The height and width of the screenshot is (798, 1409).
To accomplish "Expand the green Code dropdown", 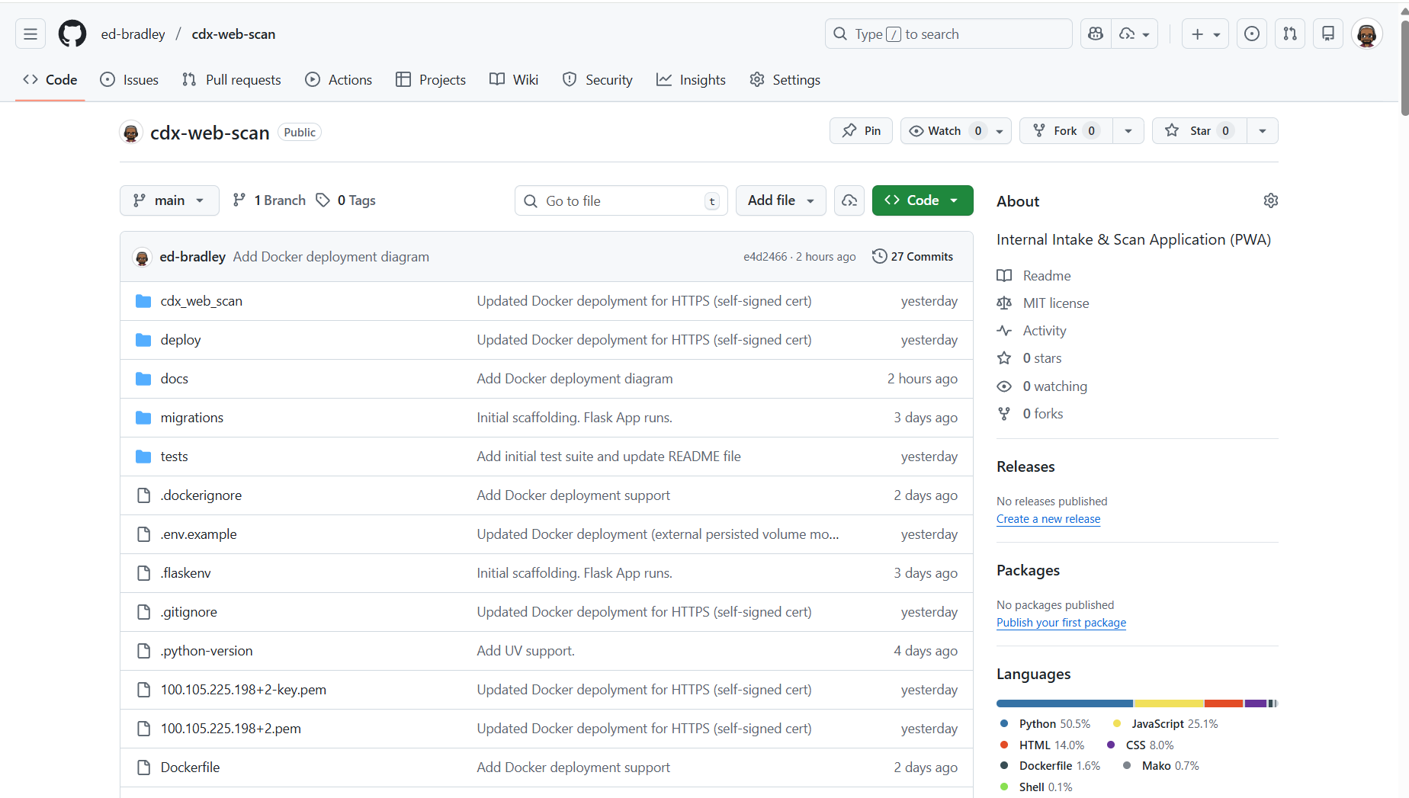I will tap(923, 200).
